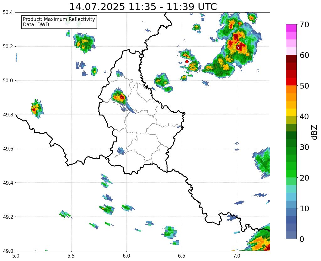Screen dimensions: 321x261
Task: Click the 50.2 latitude tick label
Action: tap(8, 47)
